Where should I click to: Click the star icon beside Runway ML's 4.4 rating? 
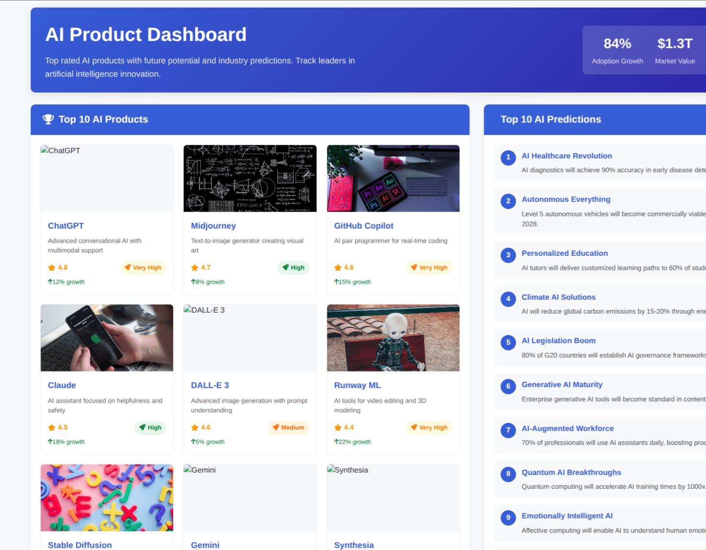click(338, 428)
